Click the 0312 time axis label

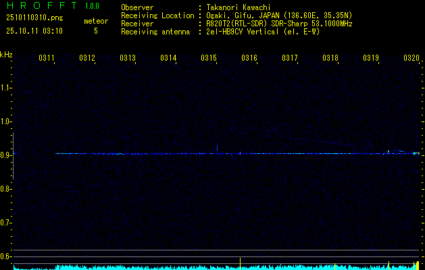(87, 58)
